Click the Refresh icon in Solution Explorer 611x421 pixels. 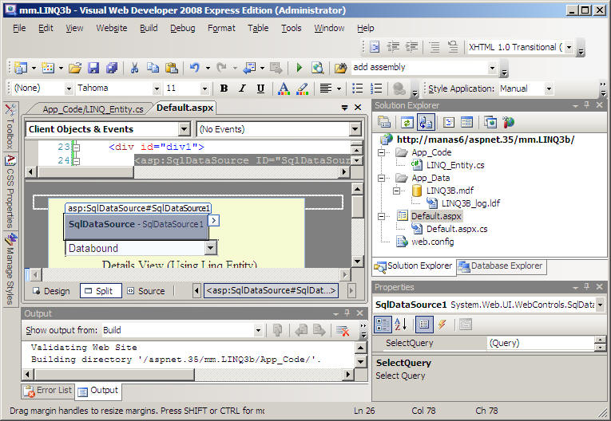(407, 122)
